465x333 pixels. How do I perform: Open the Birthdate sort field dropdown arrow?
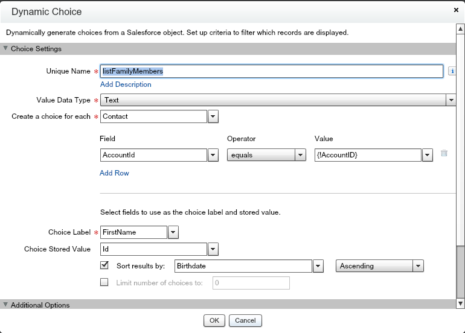point(318,266)
